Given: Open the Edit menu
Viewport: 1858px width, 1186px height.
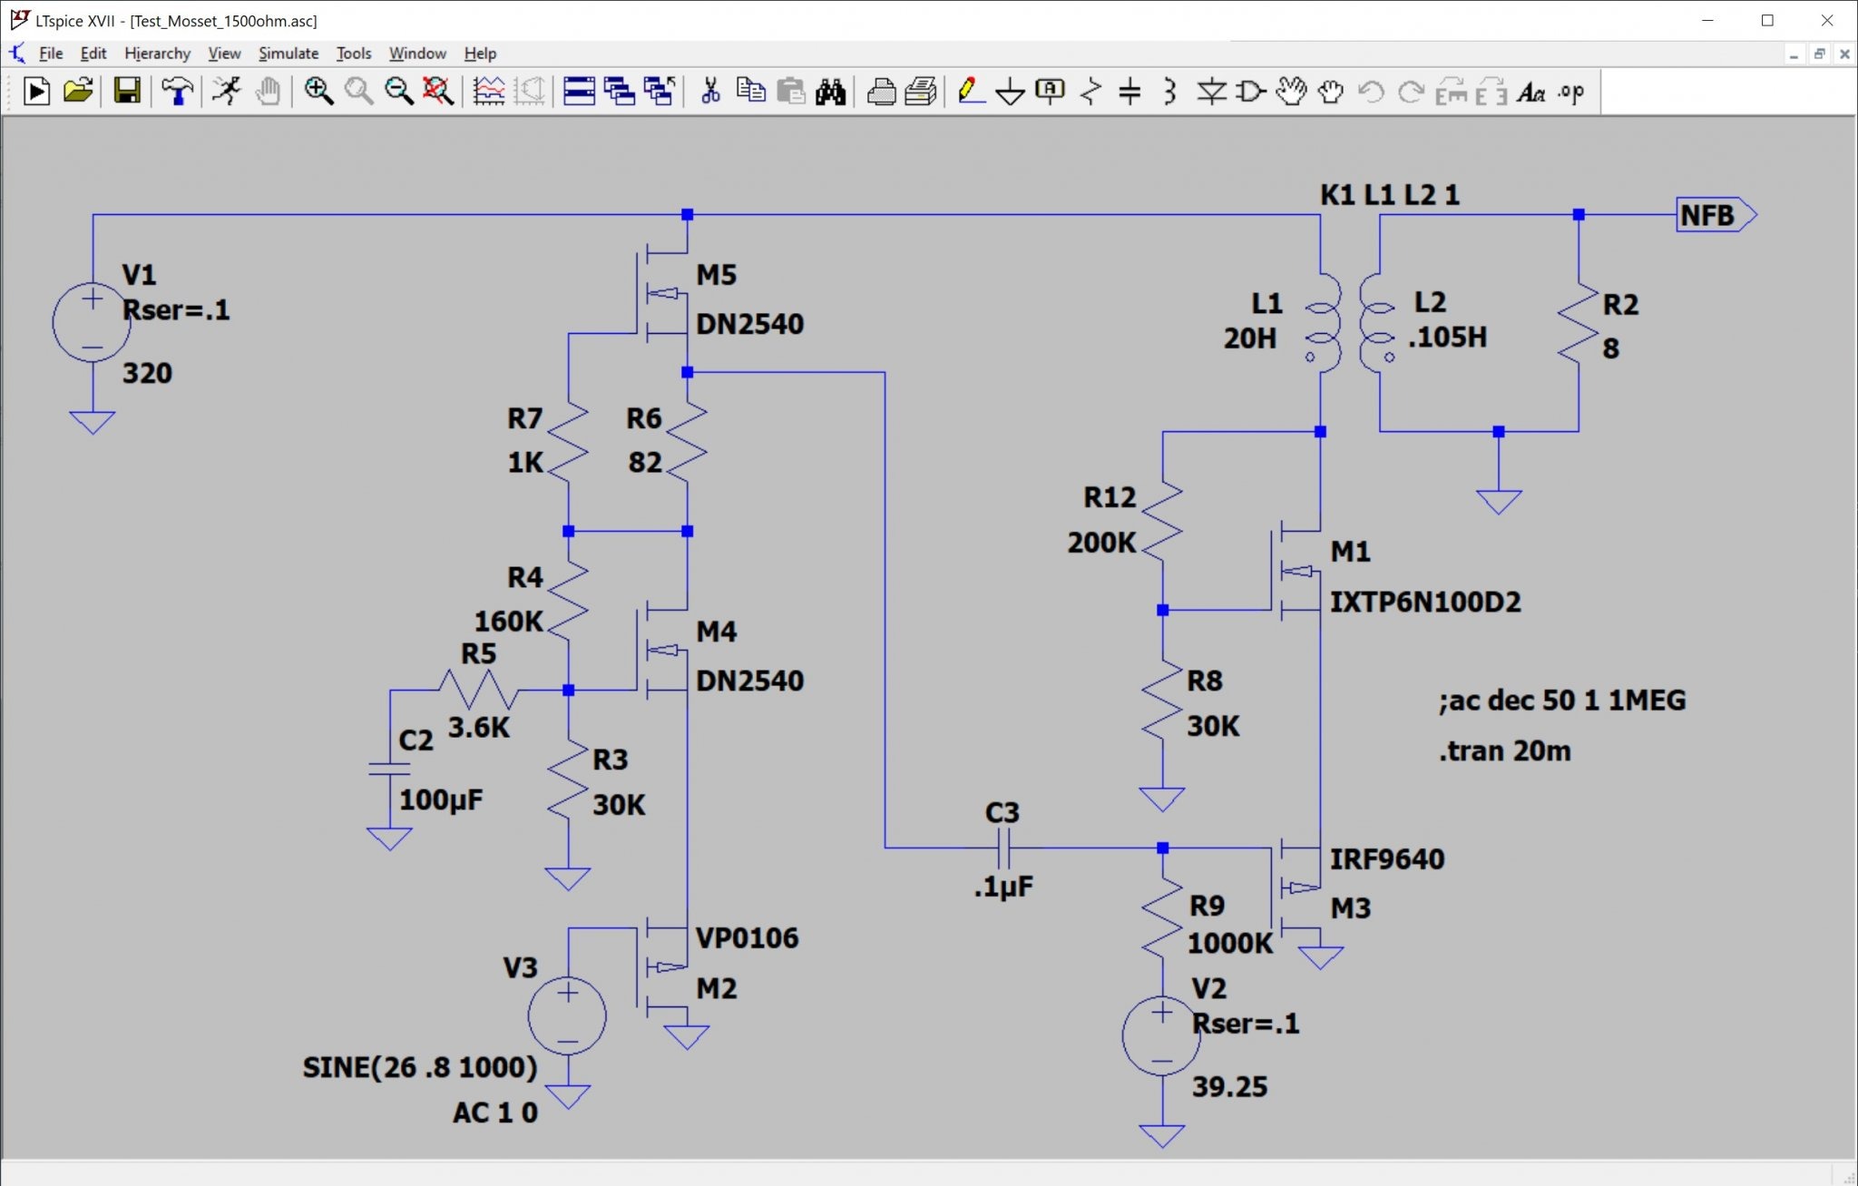Looking at the screenshot, I should [93, 54].
